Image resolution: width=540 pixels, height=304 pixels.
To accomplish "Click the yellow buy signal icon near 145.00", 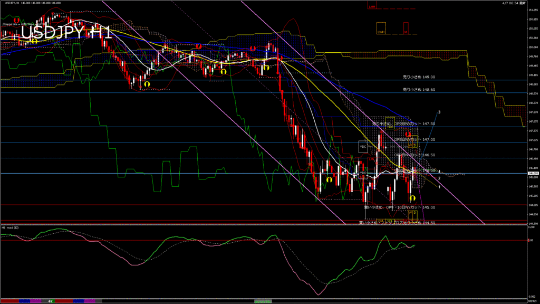I will coord(412,197).
